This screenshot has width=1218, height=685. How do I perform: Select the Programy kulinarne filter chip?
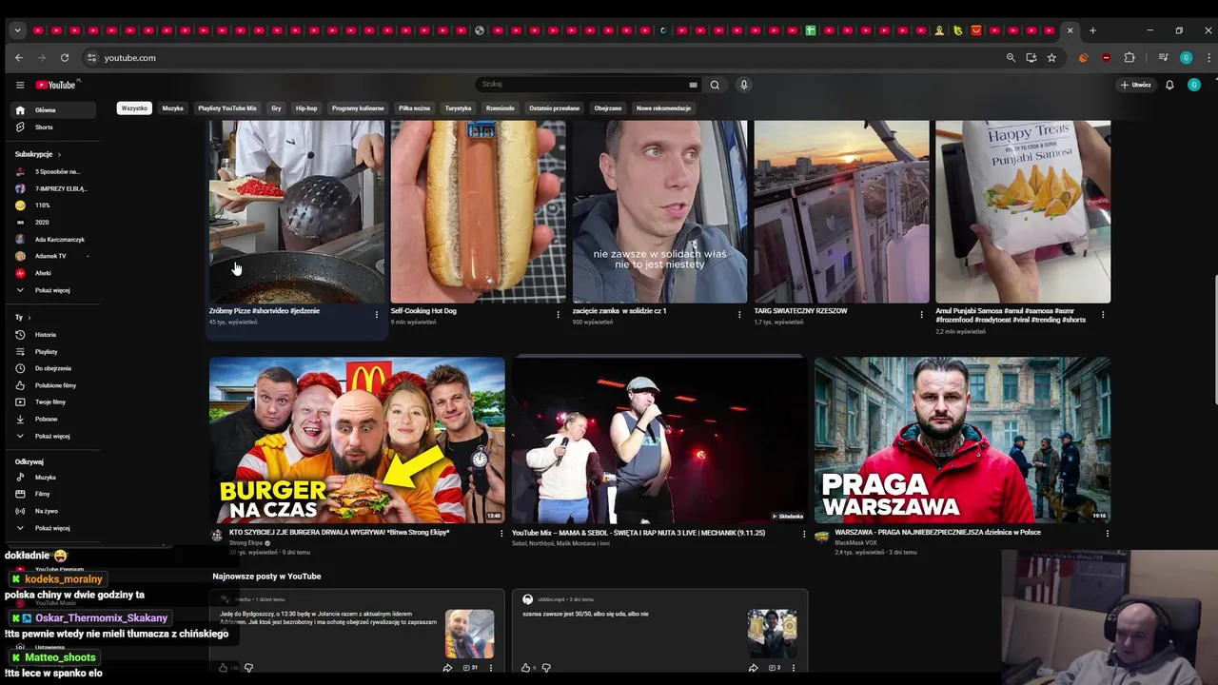click(358, 108)
